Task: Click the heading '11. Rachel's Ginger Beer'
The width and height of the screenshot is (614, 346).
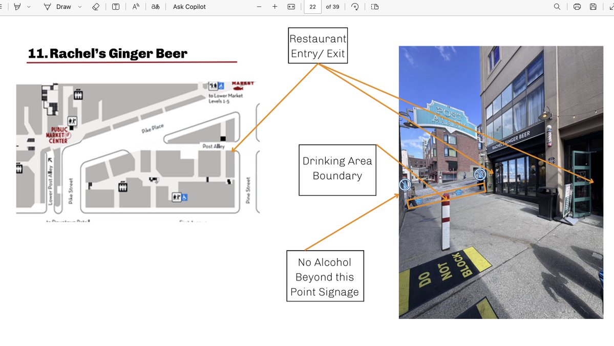Action: click(108, 53)
